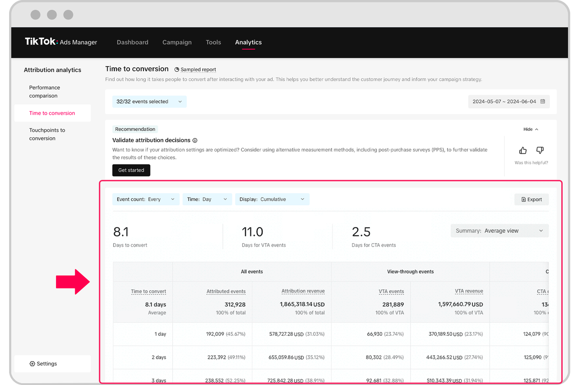
Task: Select the Analytics tab
Action: [248, 42]
